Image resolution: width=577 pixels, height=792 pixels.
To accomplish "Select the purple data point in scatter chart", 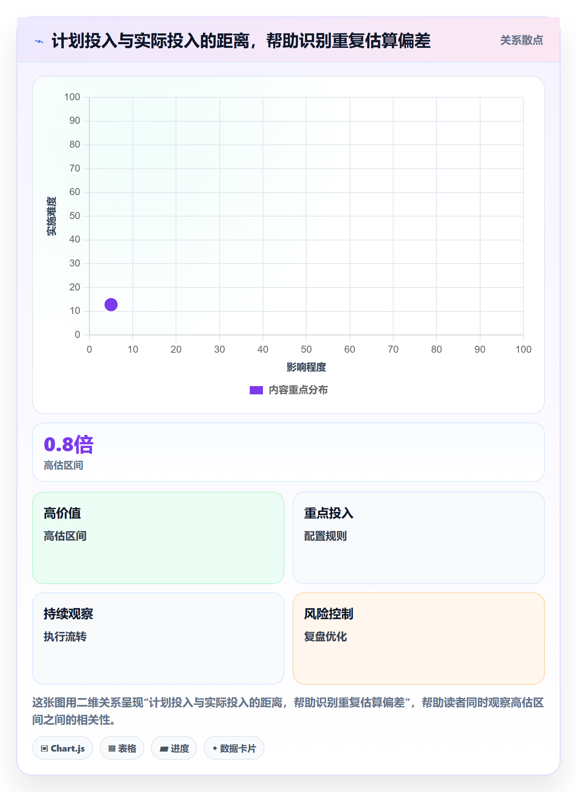I will (111, 305).
